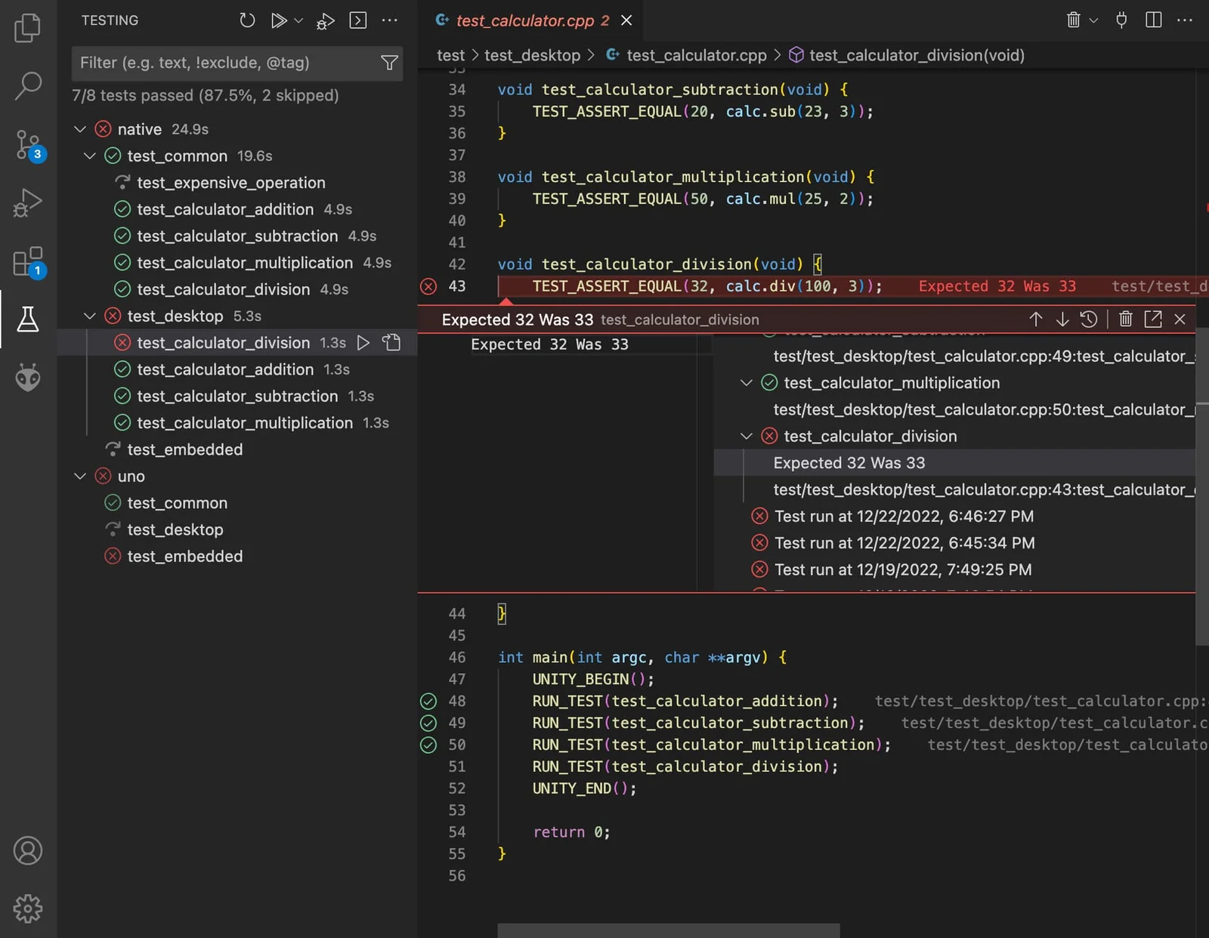The height and width of the screenshot is (938, 1209).
Task: Select Test run at 12/22/2022, 6:46:27 PM
Action: click(x=904, y=517)
